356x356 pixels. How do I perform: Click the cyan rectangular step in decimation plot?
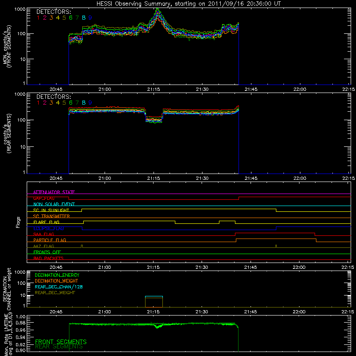tap(154, 296)
